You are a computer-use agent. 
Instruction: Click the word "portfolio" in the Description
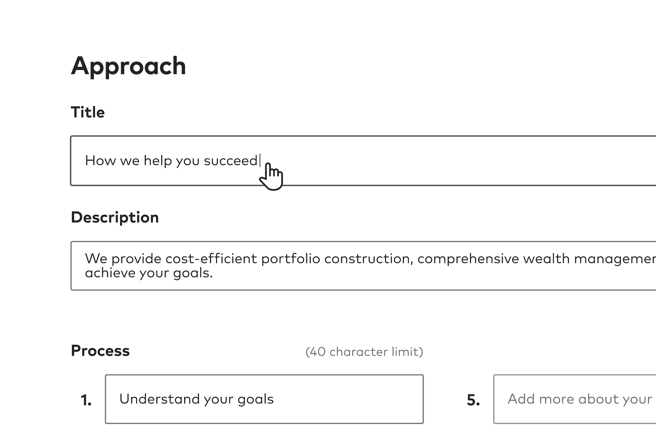291,259
